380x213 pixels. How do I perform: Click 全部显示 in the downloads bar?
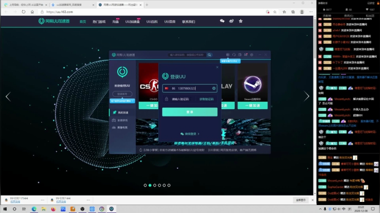(x=301, y=200)
